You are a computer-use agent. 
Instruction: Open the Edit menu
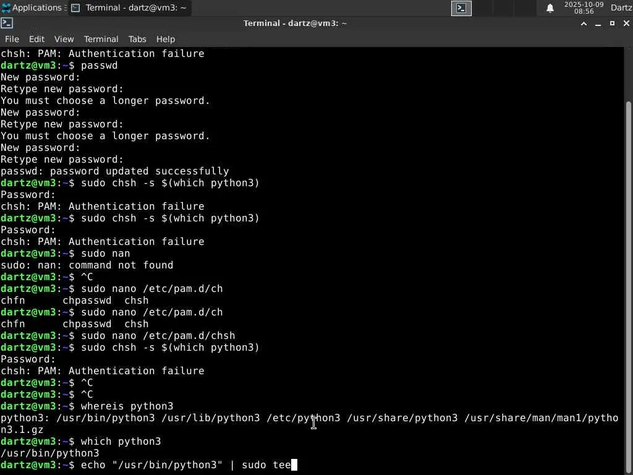pyautogui.click(x=36, y=39)
